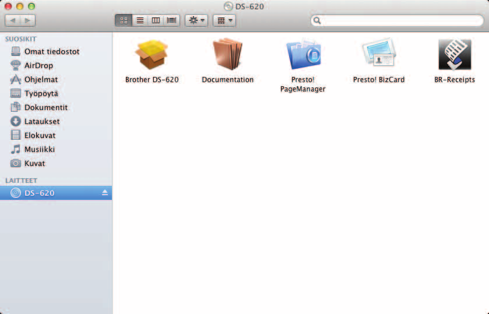Click the Presto! BizCard name label
Image resolution: width=489 pixels, height=314 pixels.
[x=379, y=80]
